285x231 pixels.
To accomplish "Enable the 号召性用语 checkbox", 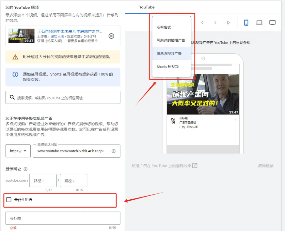I will coord(9,200).
